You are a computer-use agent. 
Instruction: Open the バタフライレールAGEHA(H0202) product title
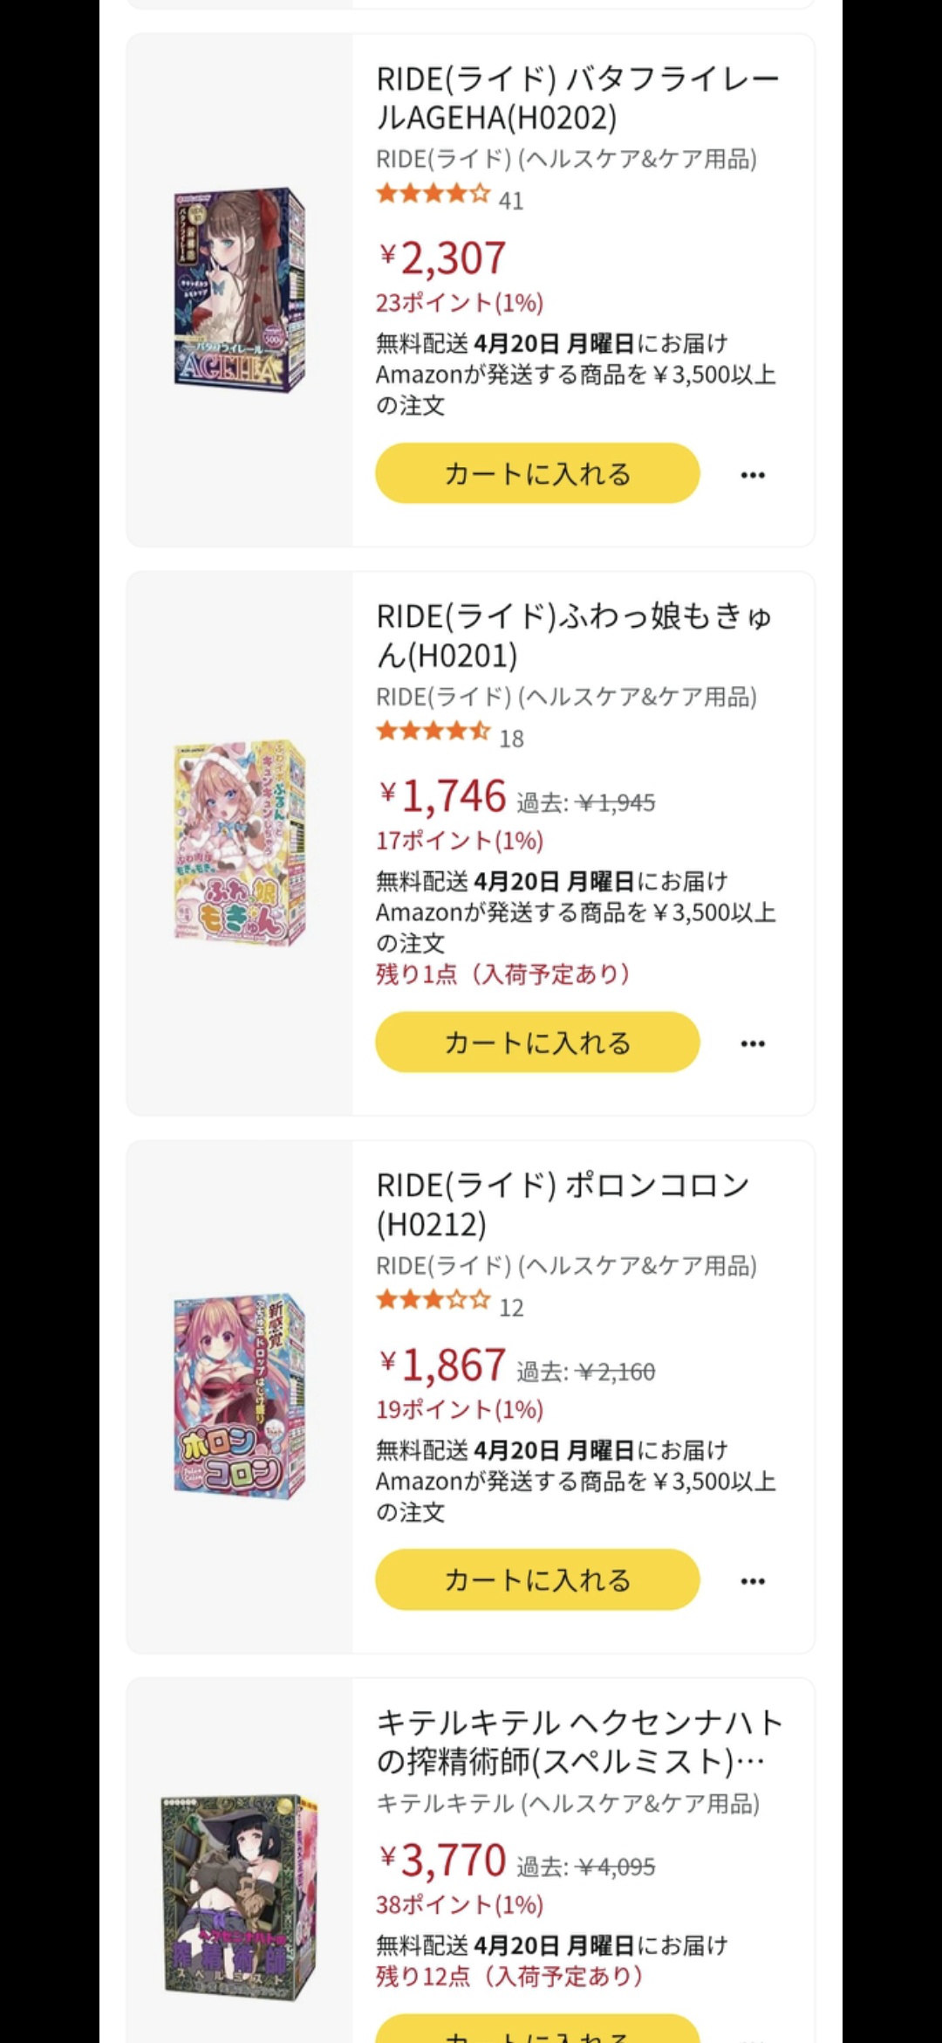pos(577,98)
